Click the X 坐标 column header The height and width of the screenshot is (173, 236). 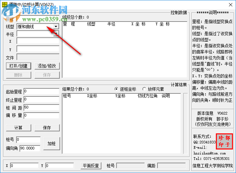click(x=138, y=24)
